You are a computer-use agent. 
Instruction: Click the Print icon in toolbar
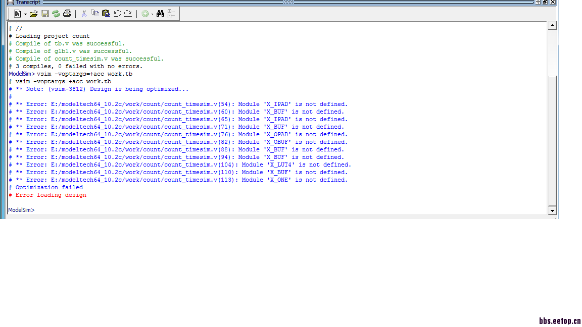tap(67, 14)
